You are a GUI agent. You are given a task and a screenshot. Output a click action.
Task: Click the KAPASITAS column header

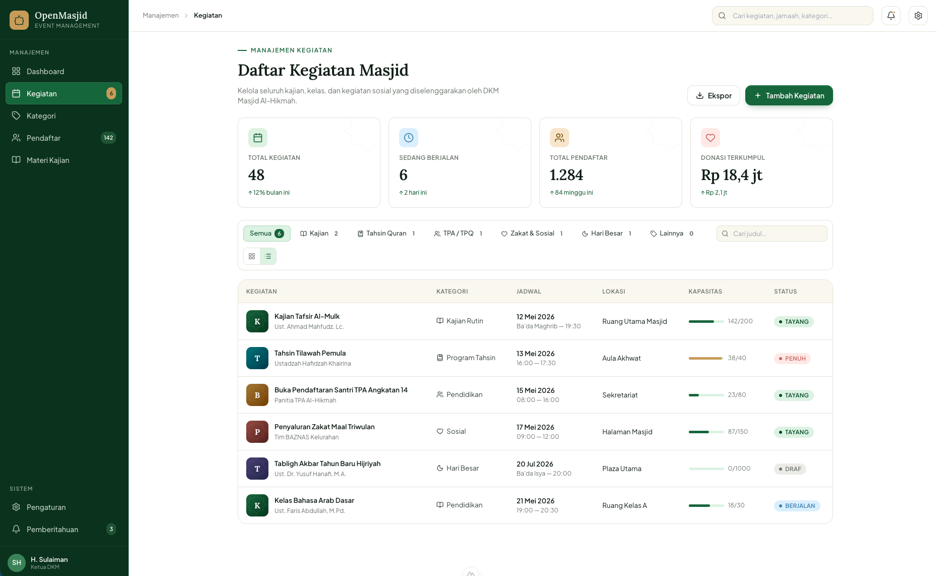tap(705, 292)
